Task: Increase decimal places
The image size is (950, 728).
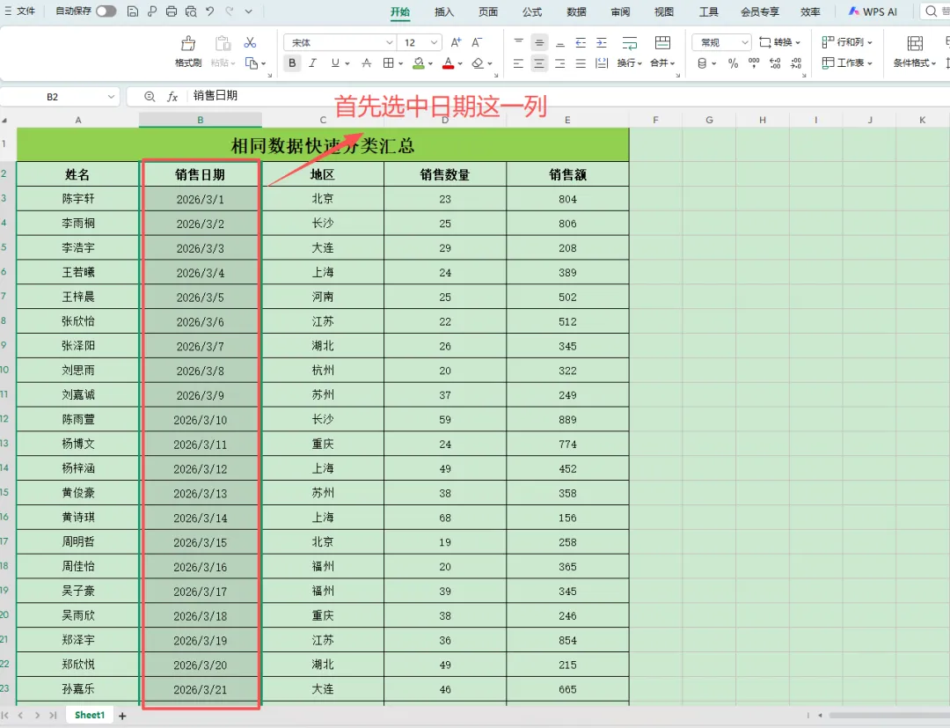Action: pyautogui.click(x=775, y=63)
